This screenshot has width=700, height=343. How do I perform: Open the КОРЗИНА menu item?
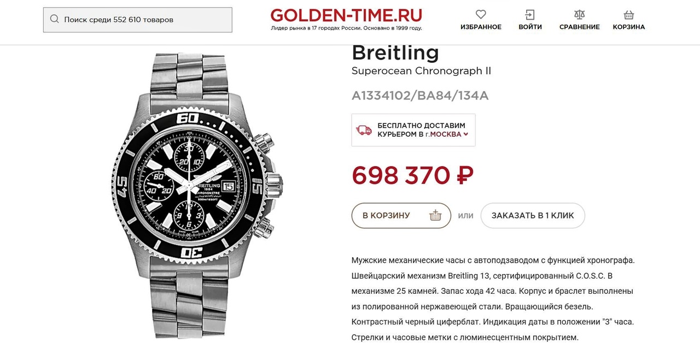click(x=628, y=27)
